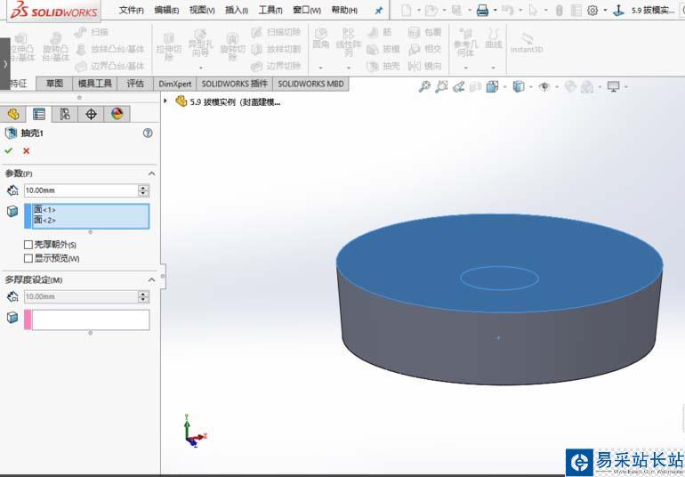Switch to the 评估 tab
685x477 pixels.
pos(135,84)
